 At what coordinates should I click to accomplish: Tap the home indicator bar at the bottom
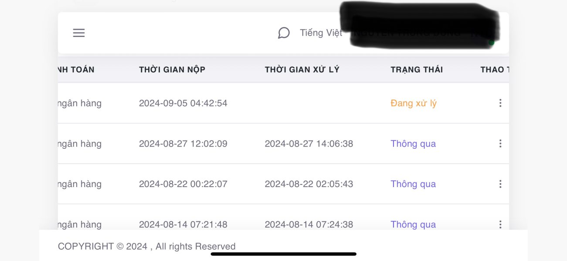tap(284, 254)
